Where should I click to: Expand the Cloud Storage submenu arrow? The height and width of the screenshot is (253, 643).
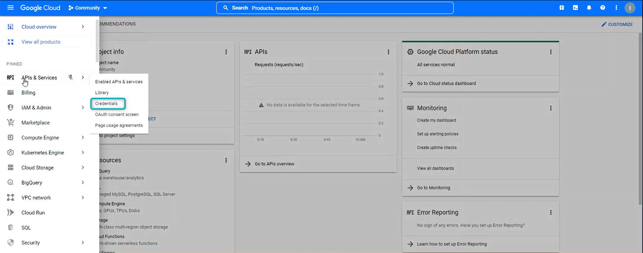point(83,167)
